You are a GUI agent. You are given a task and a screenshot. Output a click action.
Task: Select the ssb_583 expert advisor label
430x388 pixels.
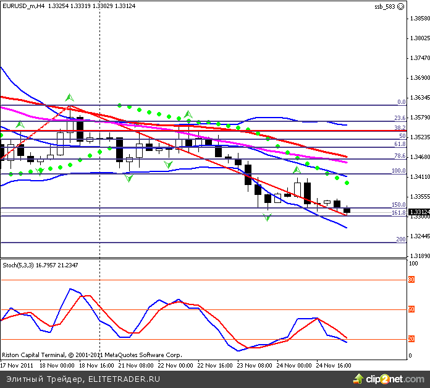pos(384,7)
